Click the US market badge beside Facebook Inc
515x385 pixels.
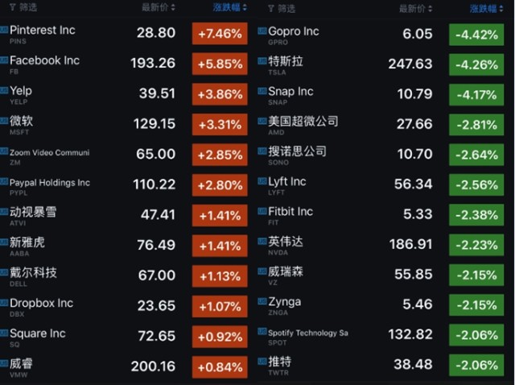tap(4, 60)
